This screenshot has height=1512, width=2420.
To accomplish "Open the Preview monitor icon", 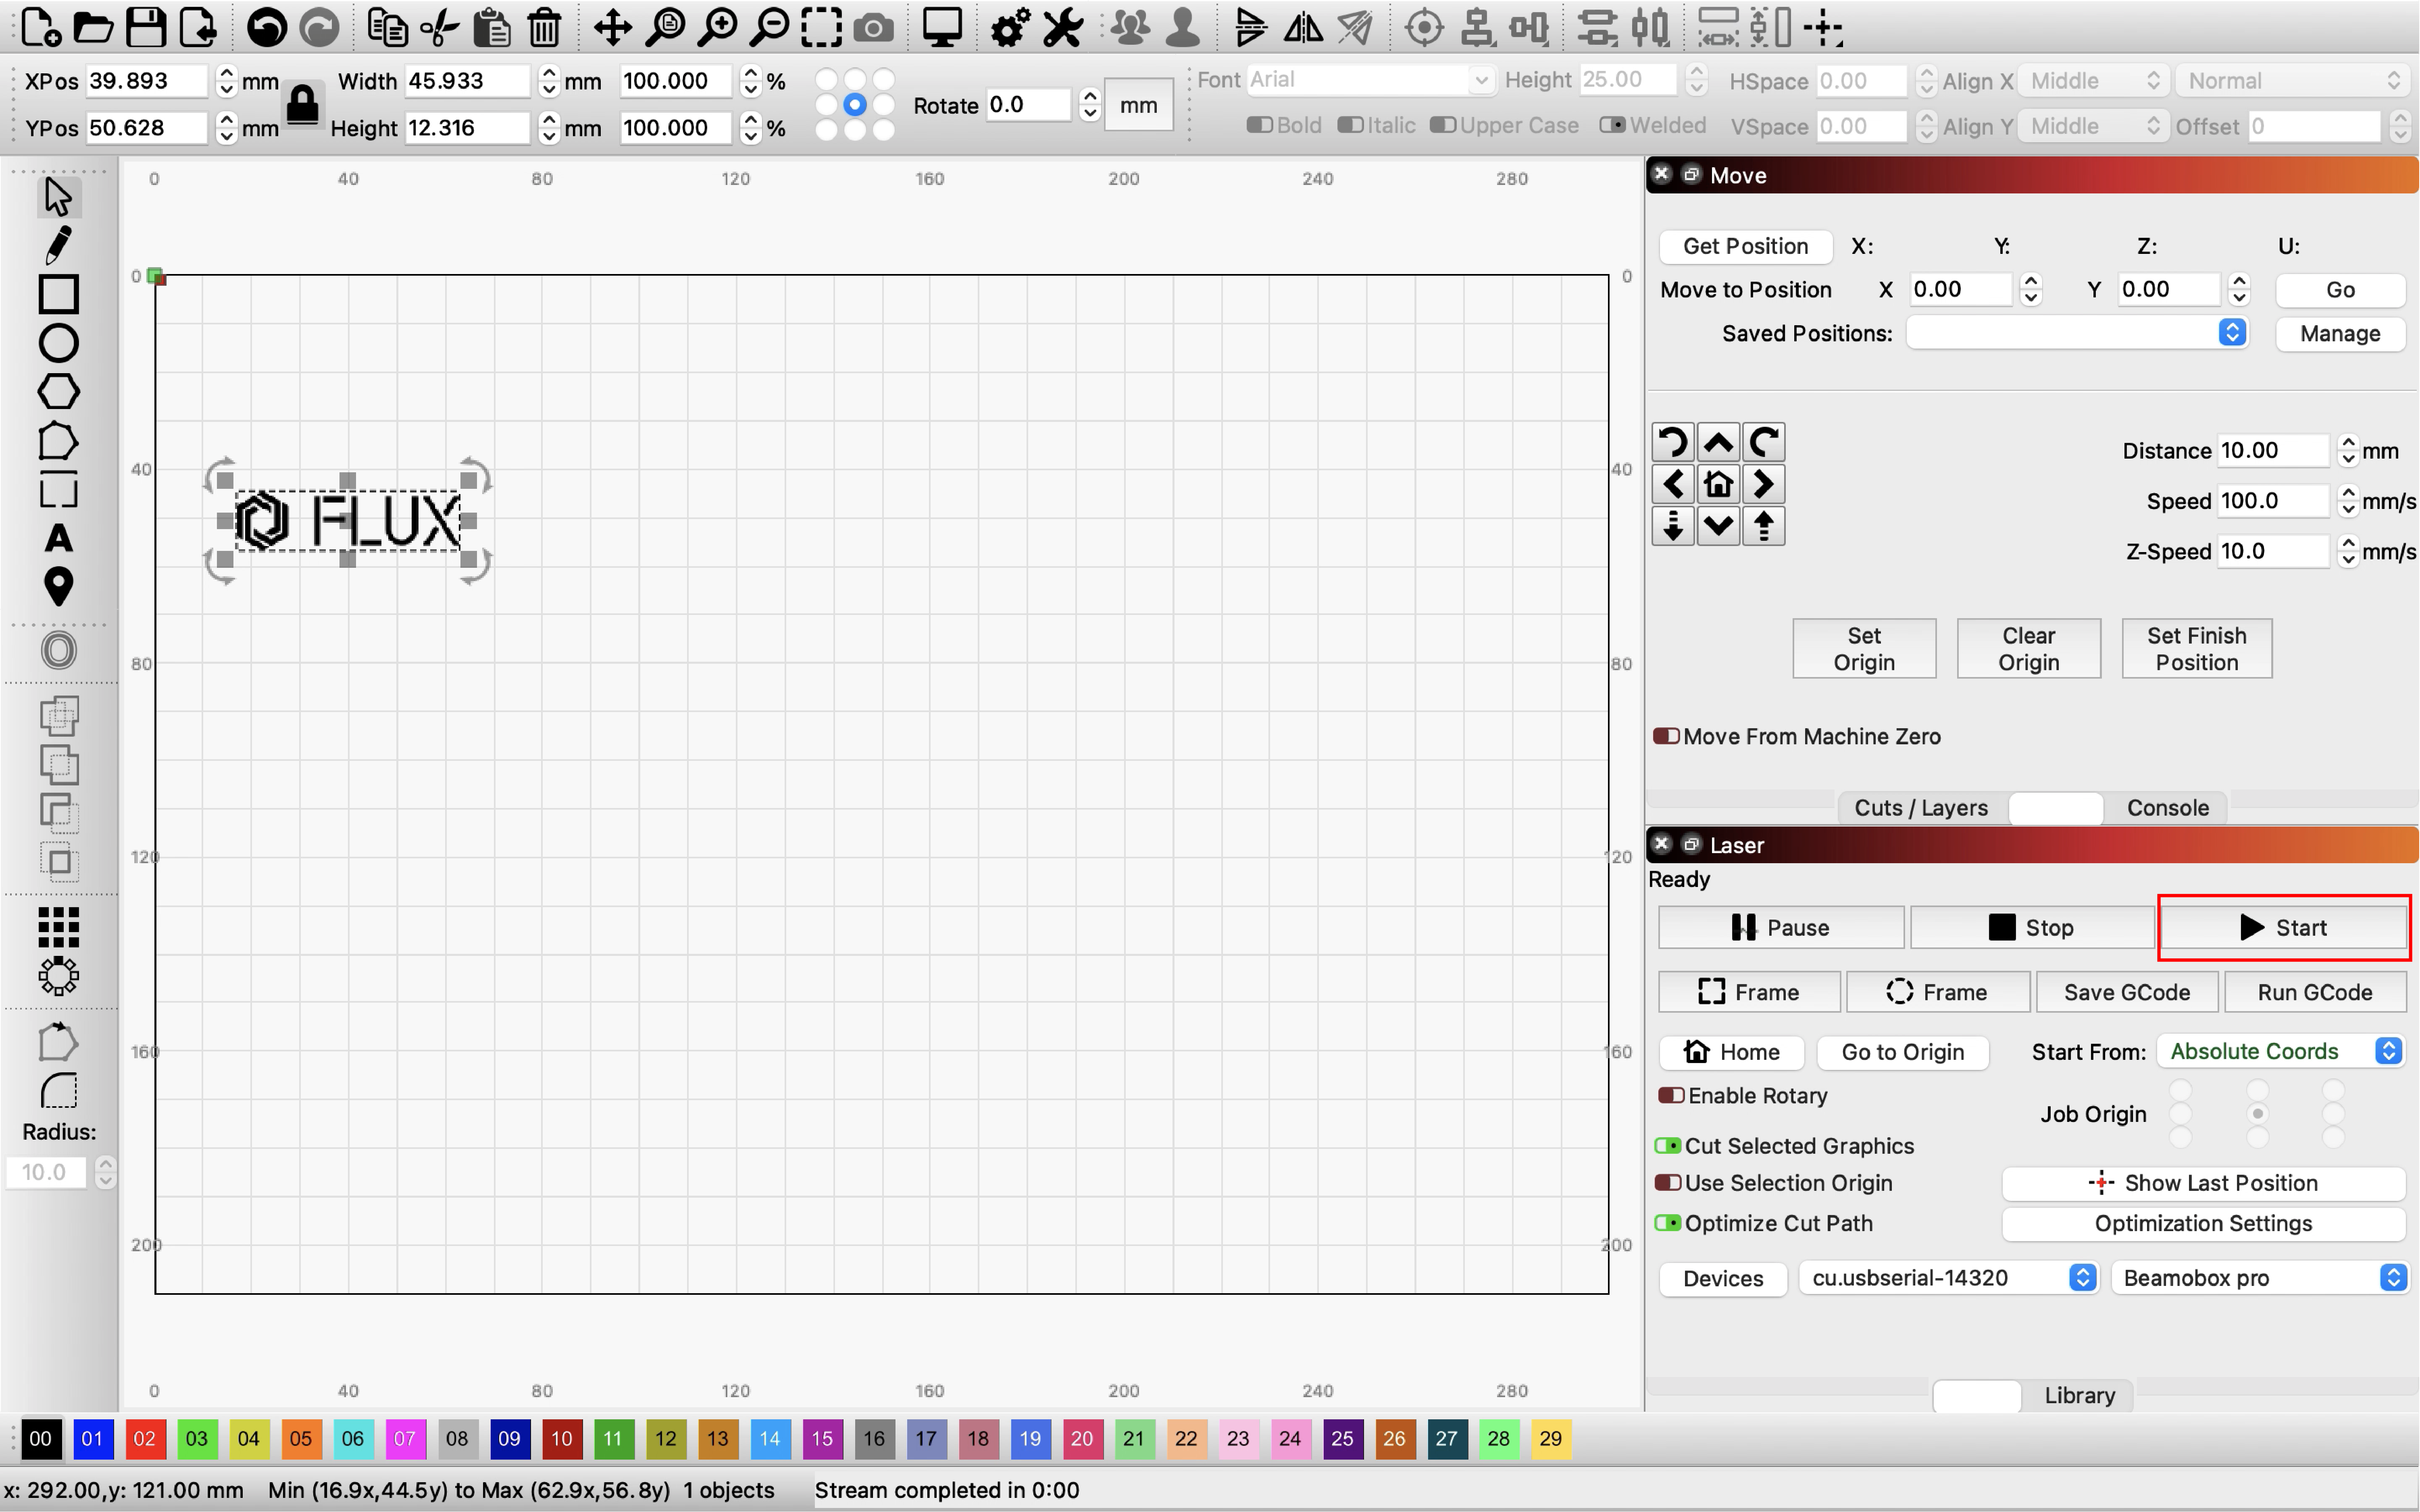I will tap(941, 28).
